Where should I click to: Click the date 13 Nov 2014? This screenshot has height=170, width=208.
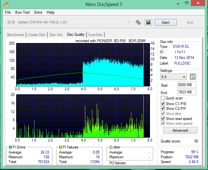(x=184, y=58)
